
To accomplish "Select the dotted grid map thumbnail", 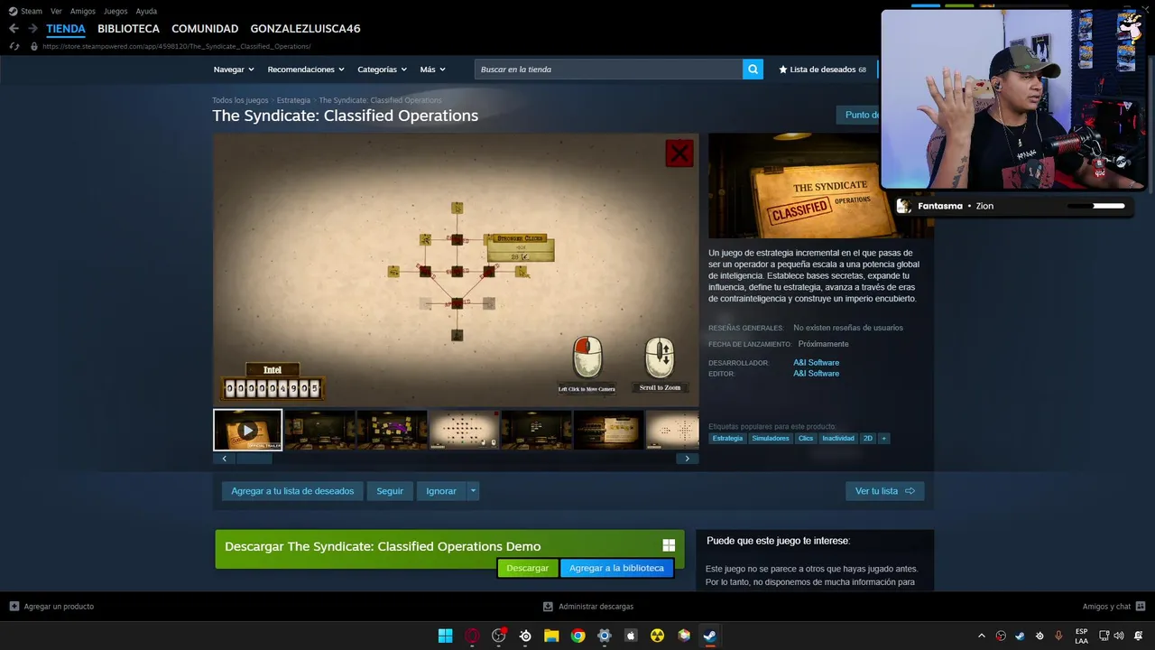I will click(x=464, y=430).
